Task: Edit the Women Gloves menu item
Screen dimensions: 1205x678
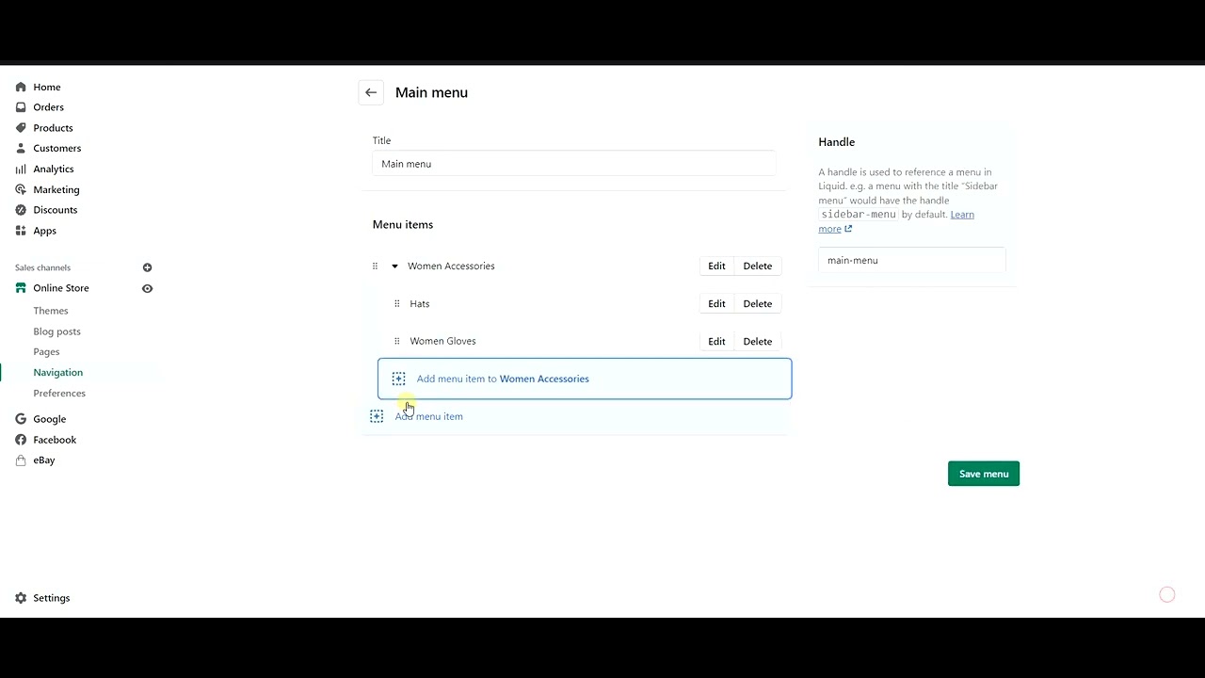Action: tap(716, 342)
